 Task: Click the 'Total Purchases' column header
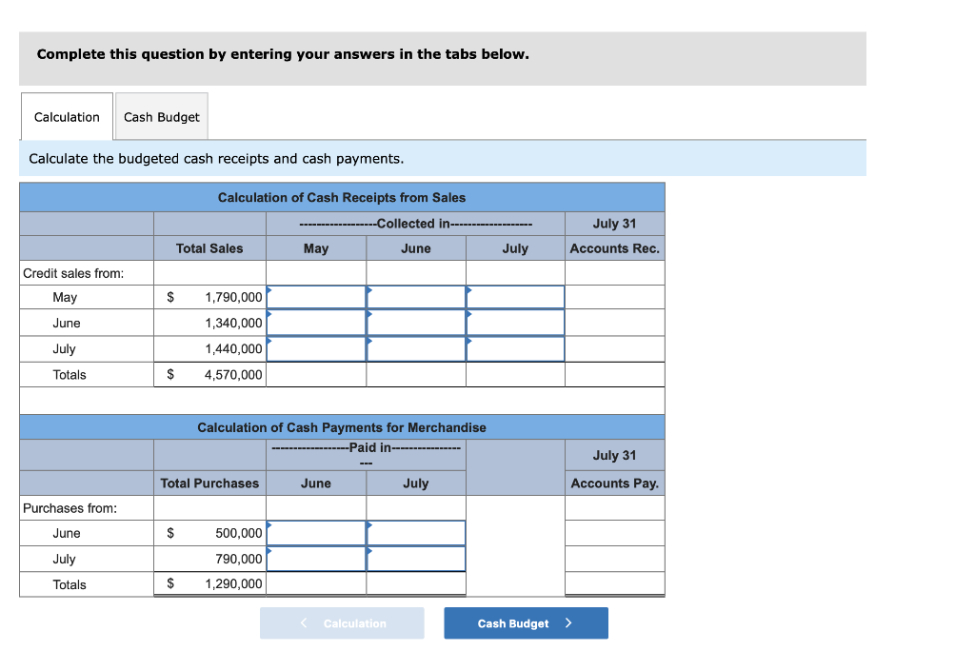click(x=209, y=483)
